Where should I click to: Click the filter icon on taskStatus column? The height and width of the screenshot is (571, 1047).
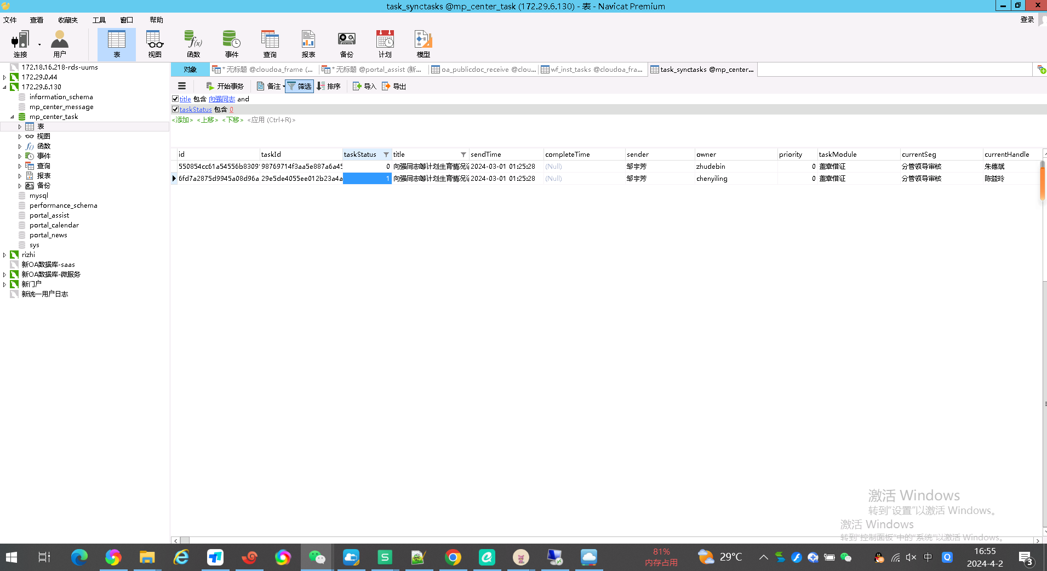(x=386, y=155)
